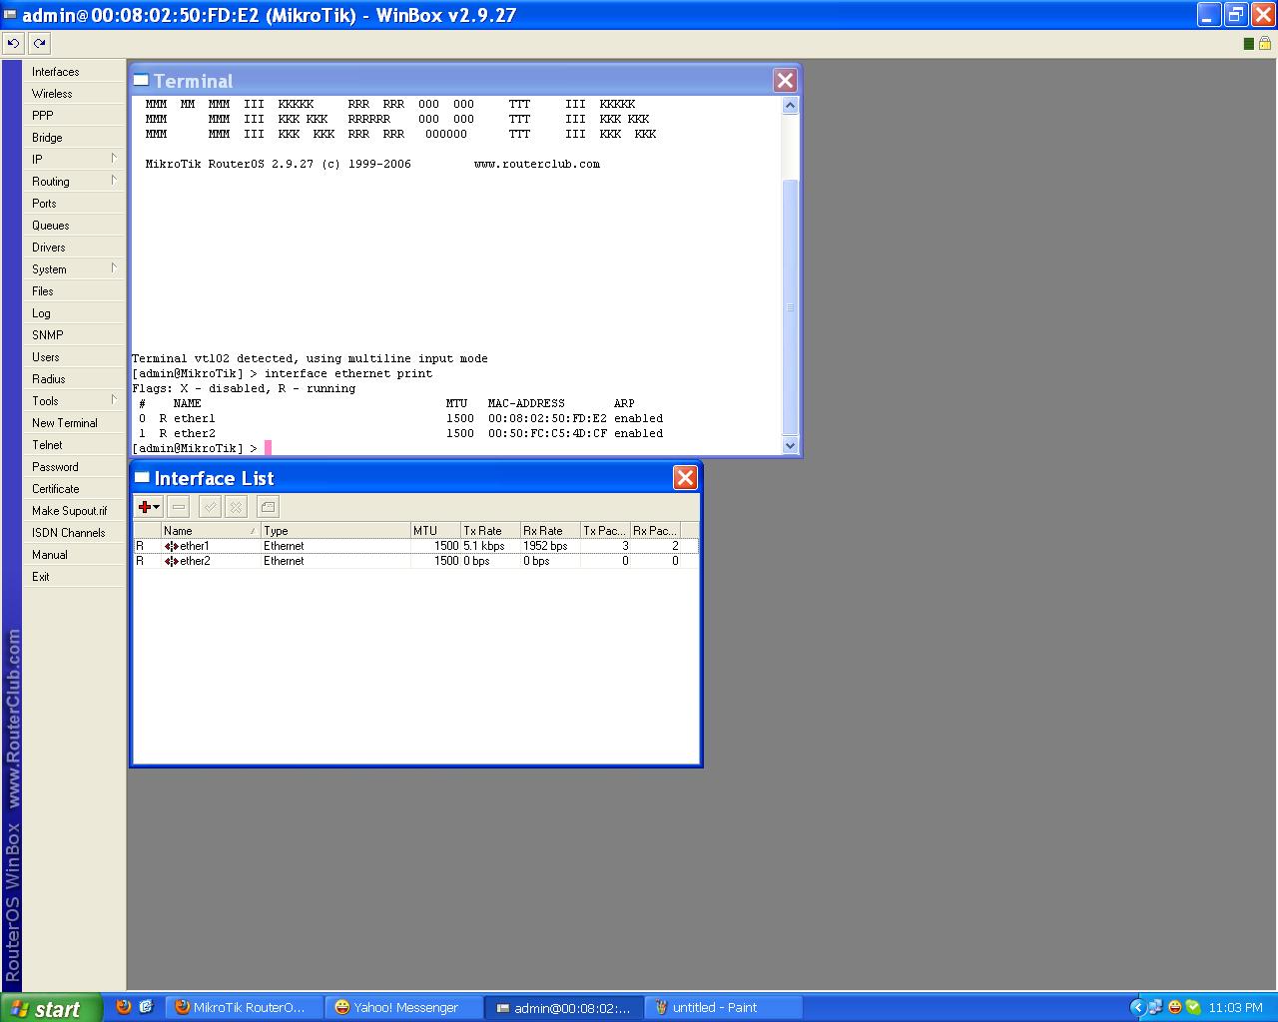Expand the Routing submenu
1278x1022 pixels.
click(x=74, y=182)
